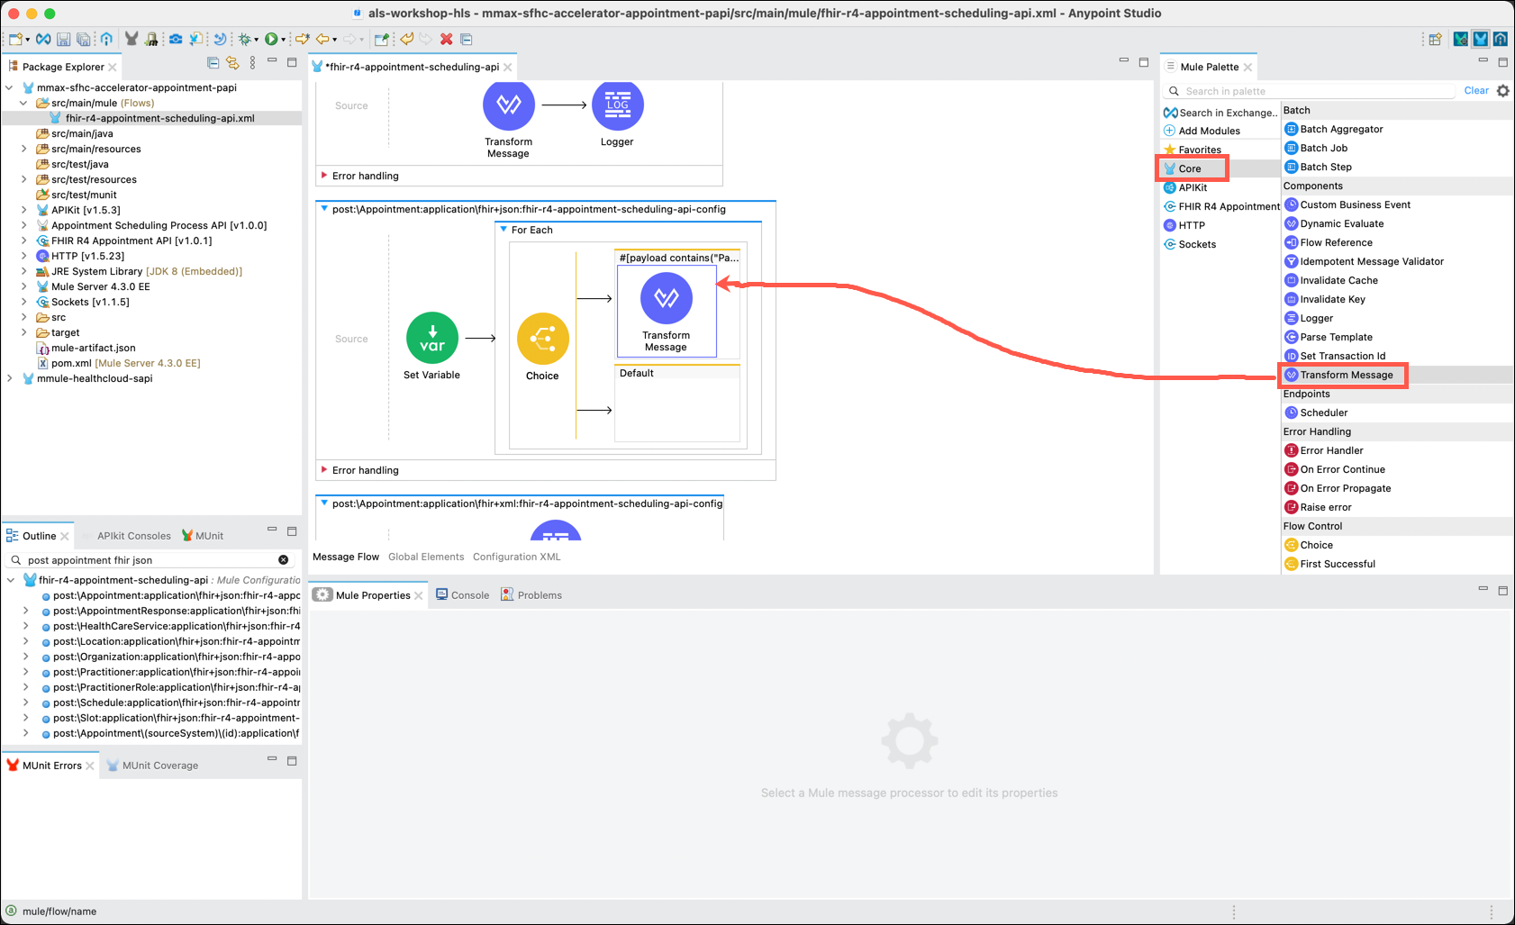1515x925 pixels.
Task: Open the Console tab
Action: pos(463,594)
